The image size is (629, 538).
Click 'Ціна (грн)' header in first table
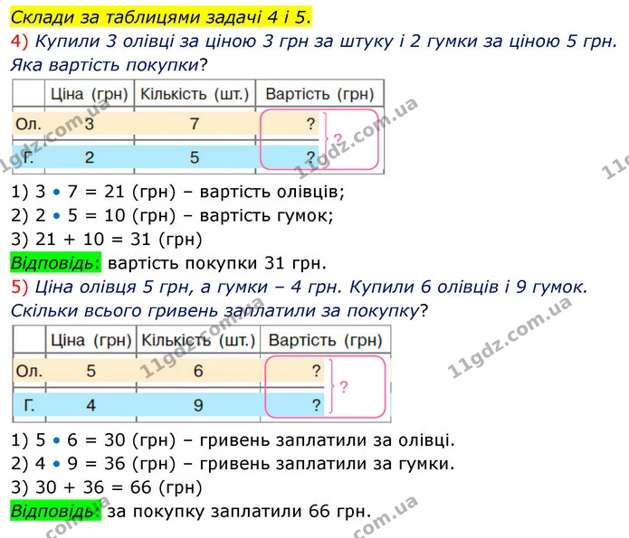[89, 94]
